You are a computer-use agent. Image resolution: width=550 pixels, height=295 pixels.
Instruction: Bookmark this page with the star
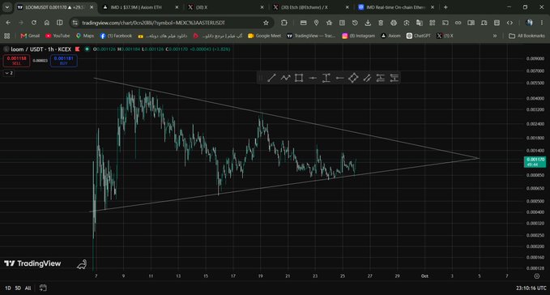(266, 23)
